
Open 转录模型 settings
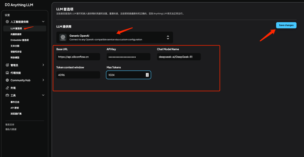15,57
